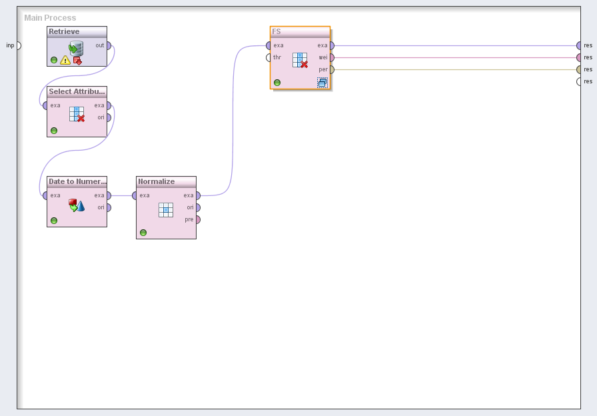This screenshot has height=416, width=597.
Task: Click the green status light on Normalize
Action: pos(143,233)
